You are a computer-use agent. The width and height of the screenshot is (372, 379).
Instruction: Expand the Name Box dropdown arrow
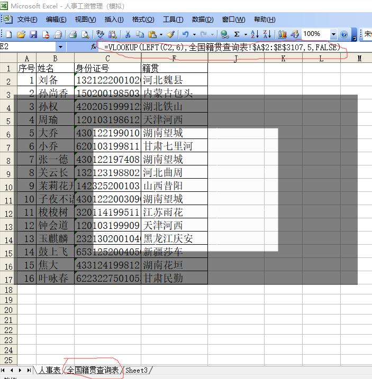click(60, 47)
